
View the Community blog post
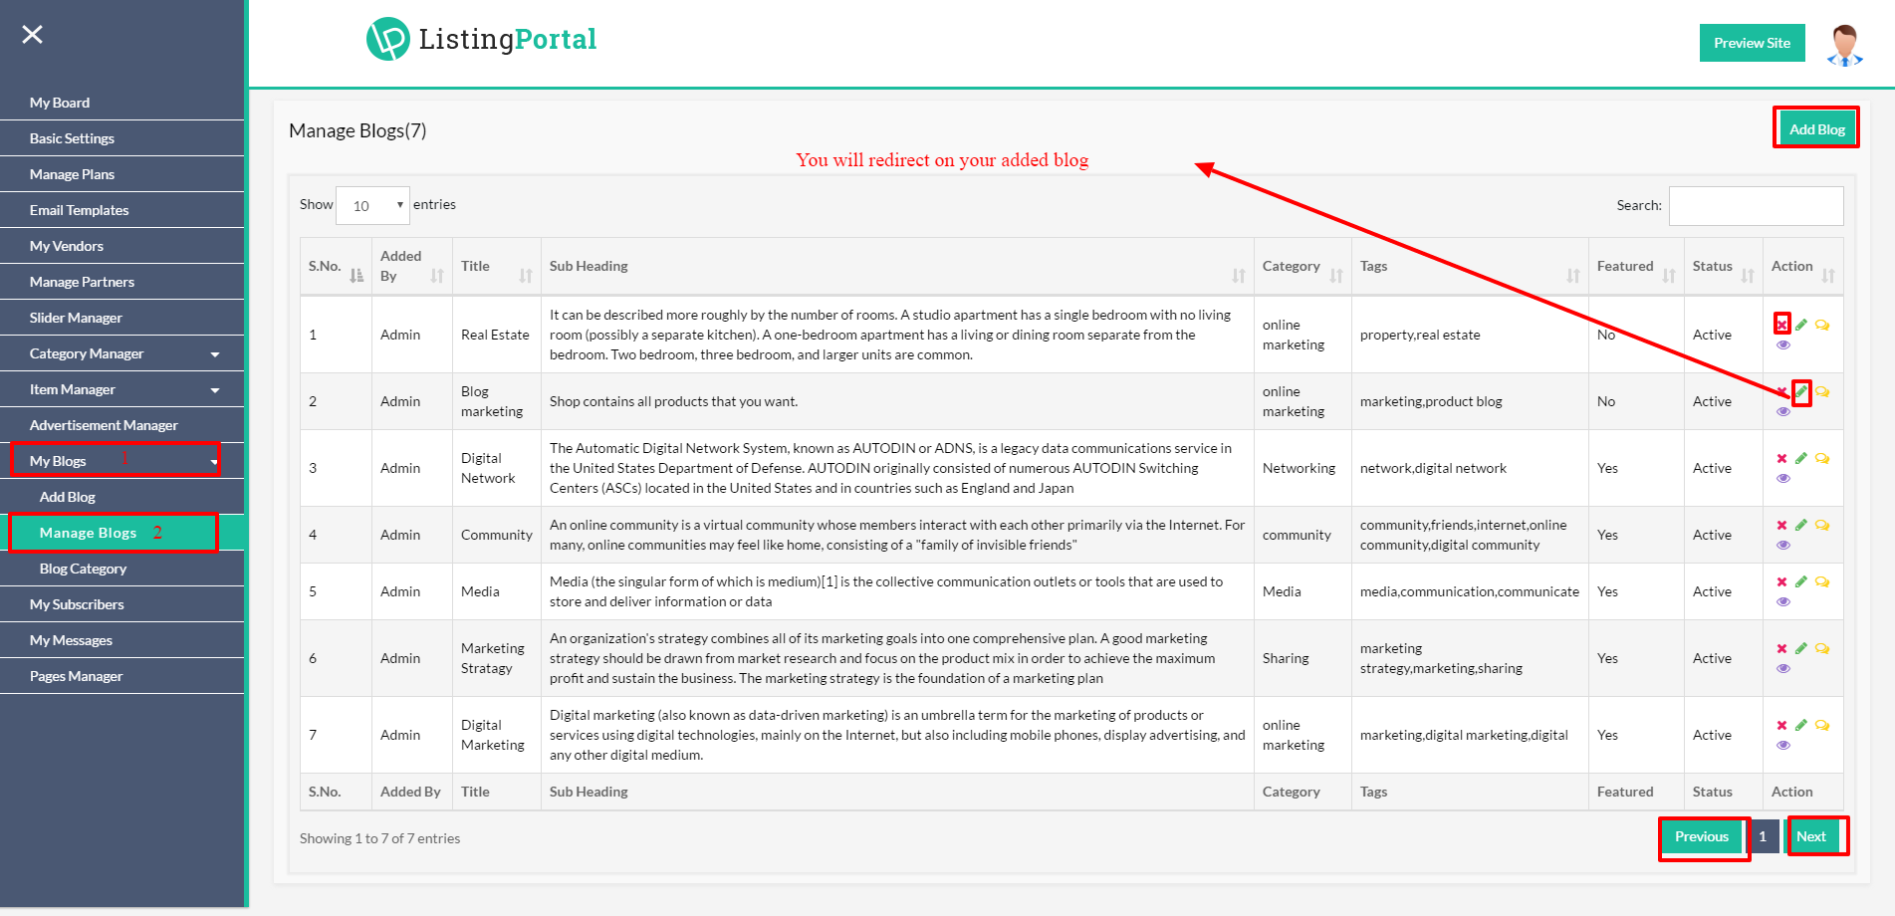(x=1783, y=545)
